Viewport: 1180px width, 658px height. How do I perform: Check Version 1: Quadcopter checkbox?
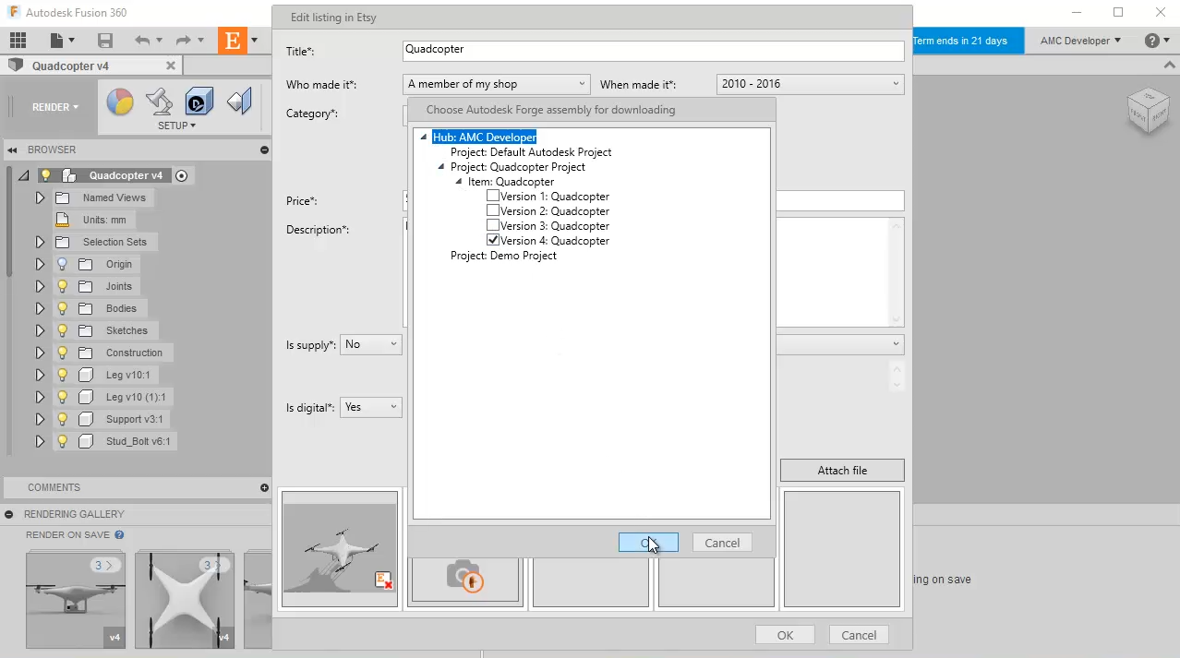(x=493, y=196)
